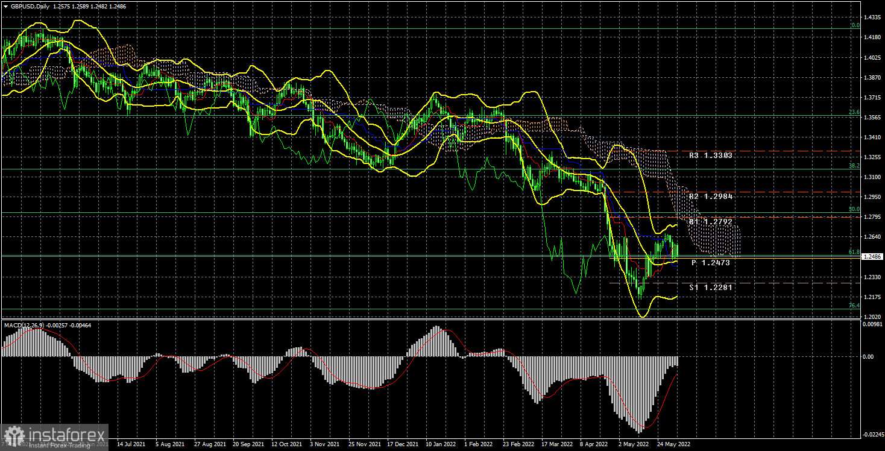Image resolution: width=885 pixels, height=451 pixels.
Task: Click the 2 May 2022 date label
Action: [634, 443]
